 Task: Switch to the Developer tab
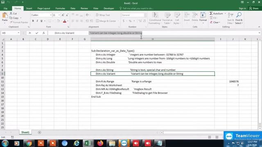[x=109, y=8]
